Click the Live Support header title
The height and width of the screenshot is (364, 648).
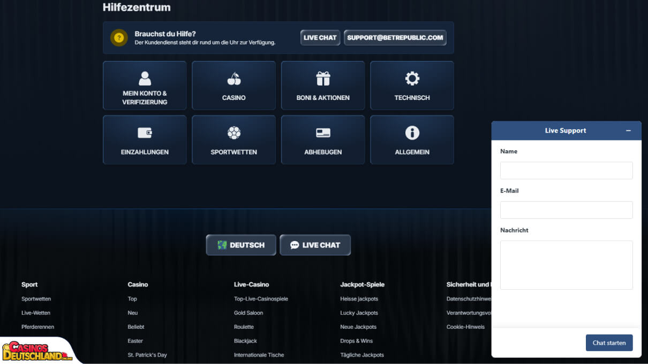tap(566, 130)
